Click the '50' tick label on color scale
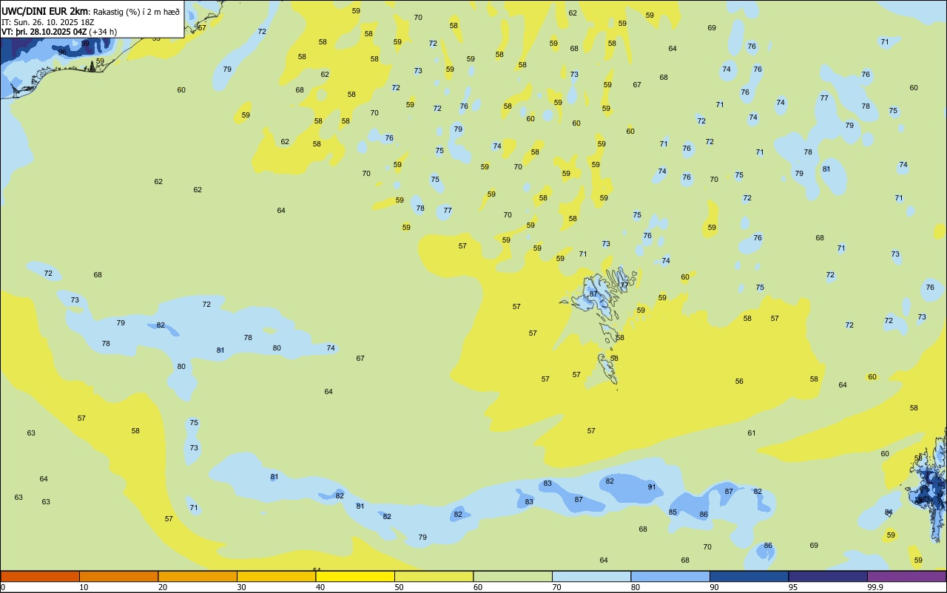 399,587
